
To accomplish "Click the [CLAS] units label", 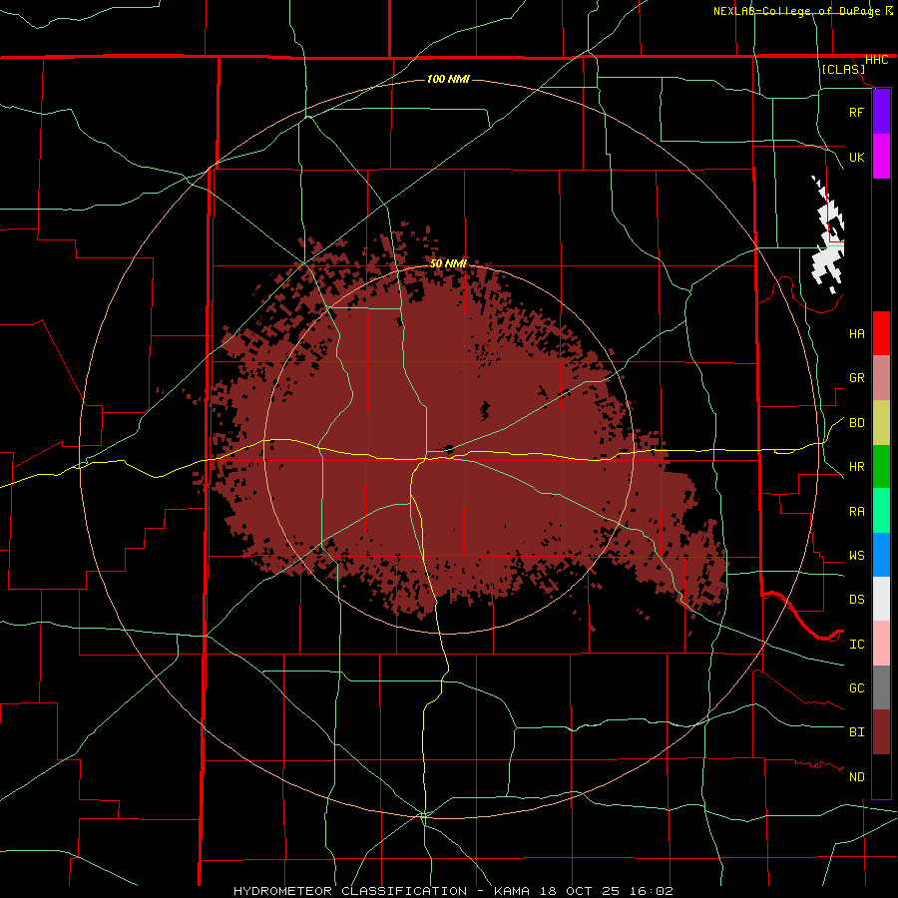I will pos(843,69).
